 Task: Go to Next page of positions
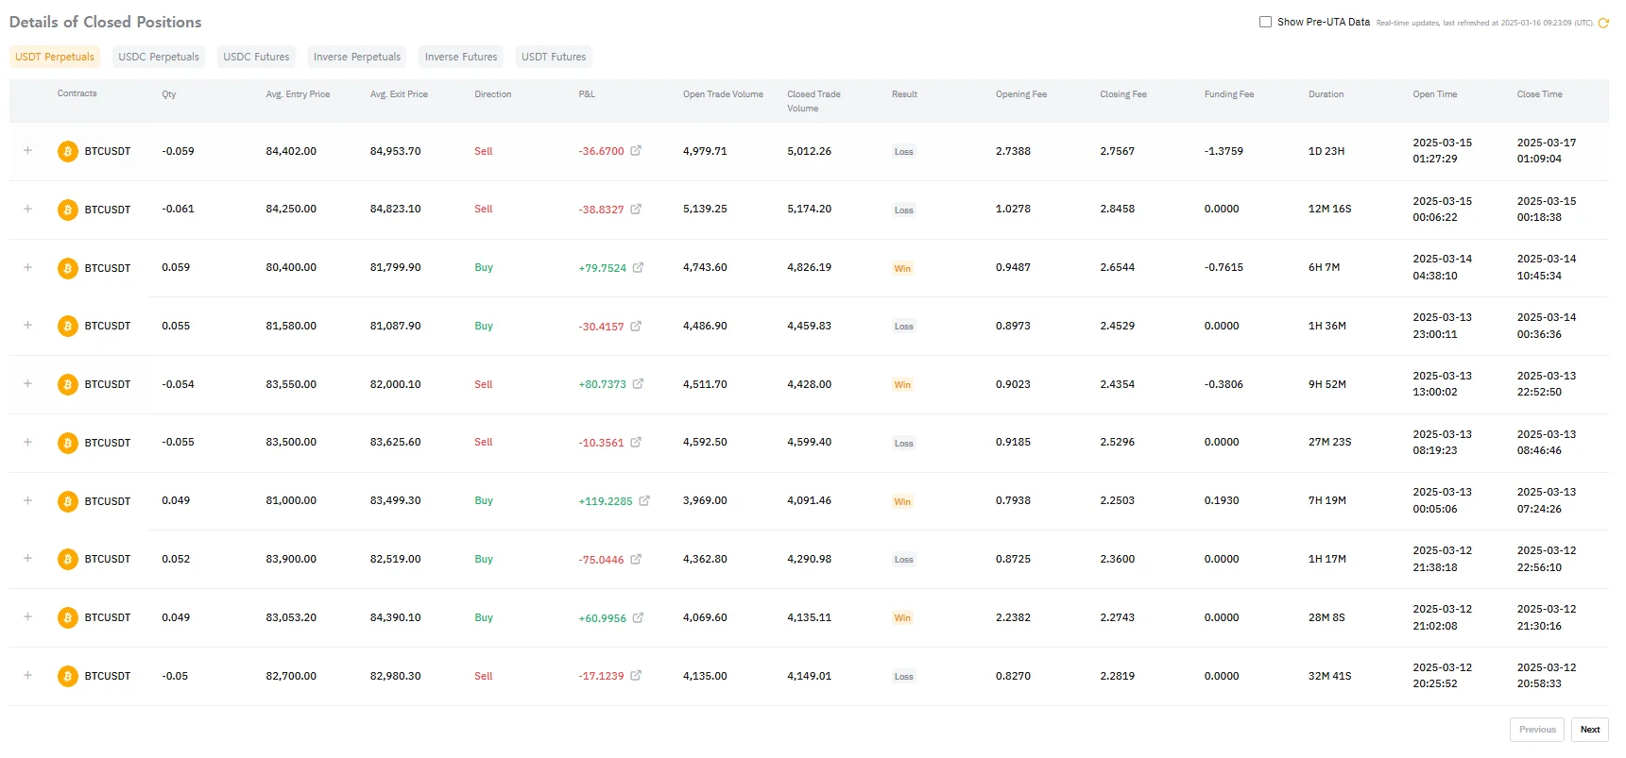(x=1590, y=730)
